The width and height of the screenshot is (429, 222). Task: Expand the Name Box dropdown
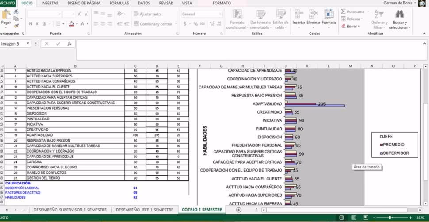[28, 44]
